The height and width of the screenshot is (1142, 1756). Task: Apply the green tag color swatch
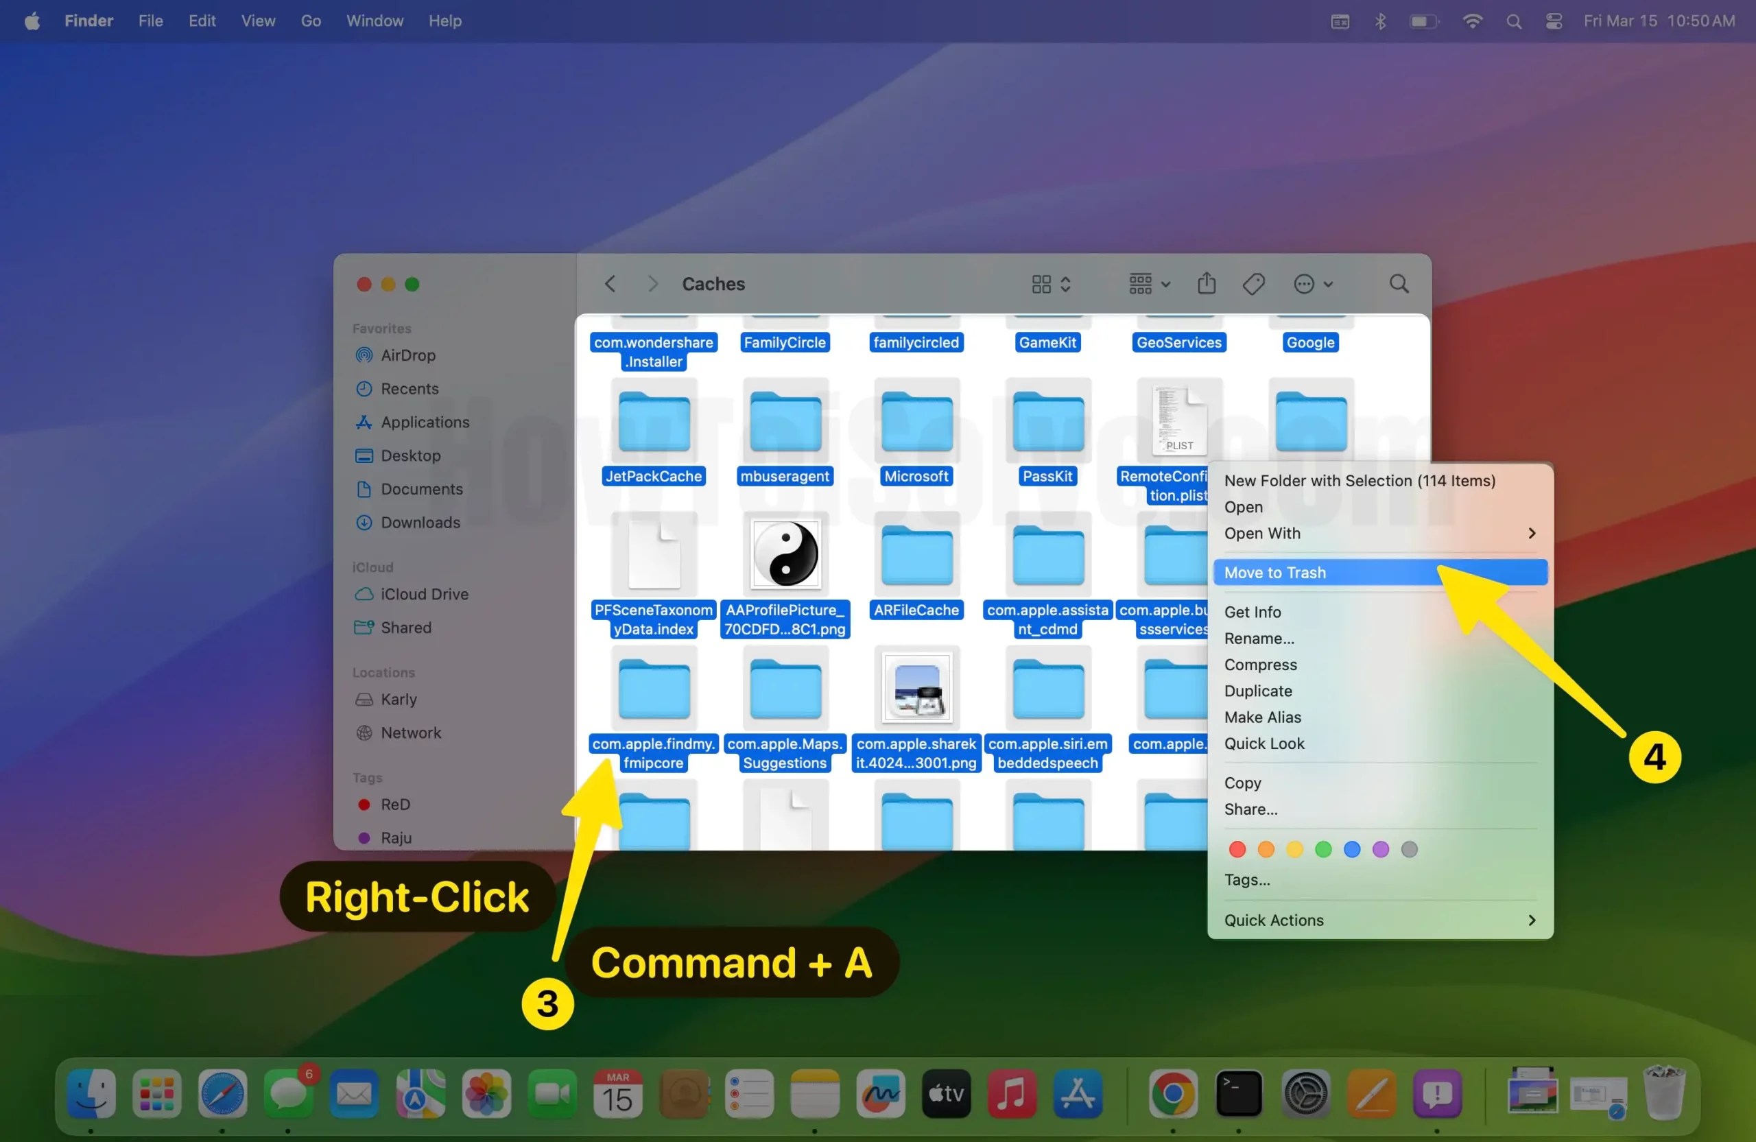click(x=1323, y=849)
